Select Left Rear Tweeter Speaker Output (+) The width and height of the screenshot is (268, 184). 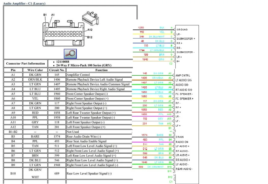91,113
